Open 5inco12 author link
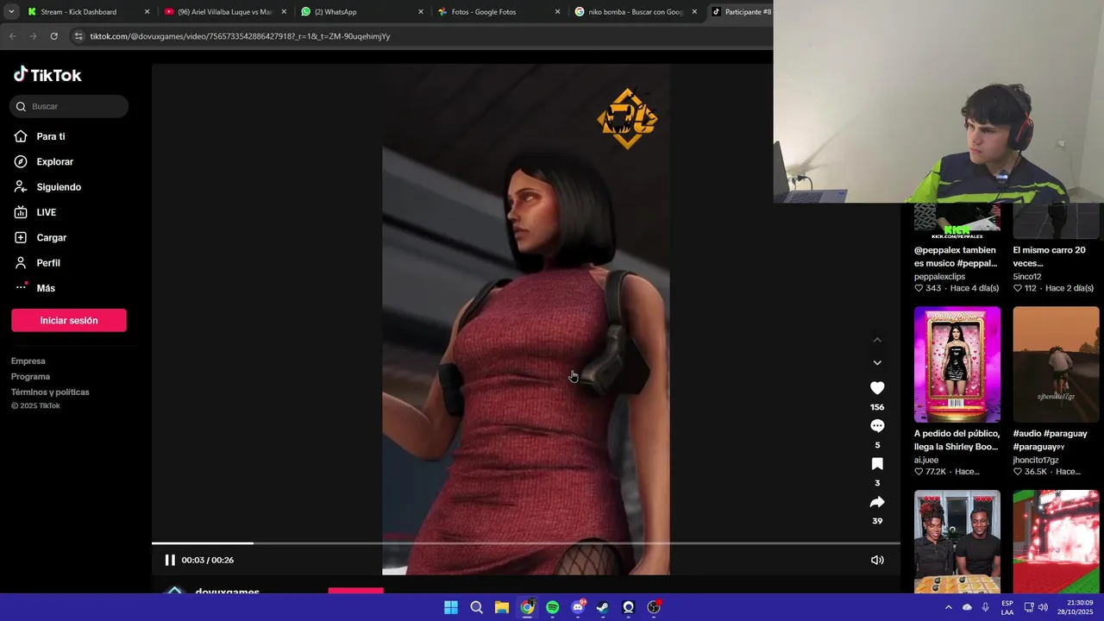 pos(1027,277)
